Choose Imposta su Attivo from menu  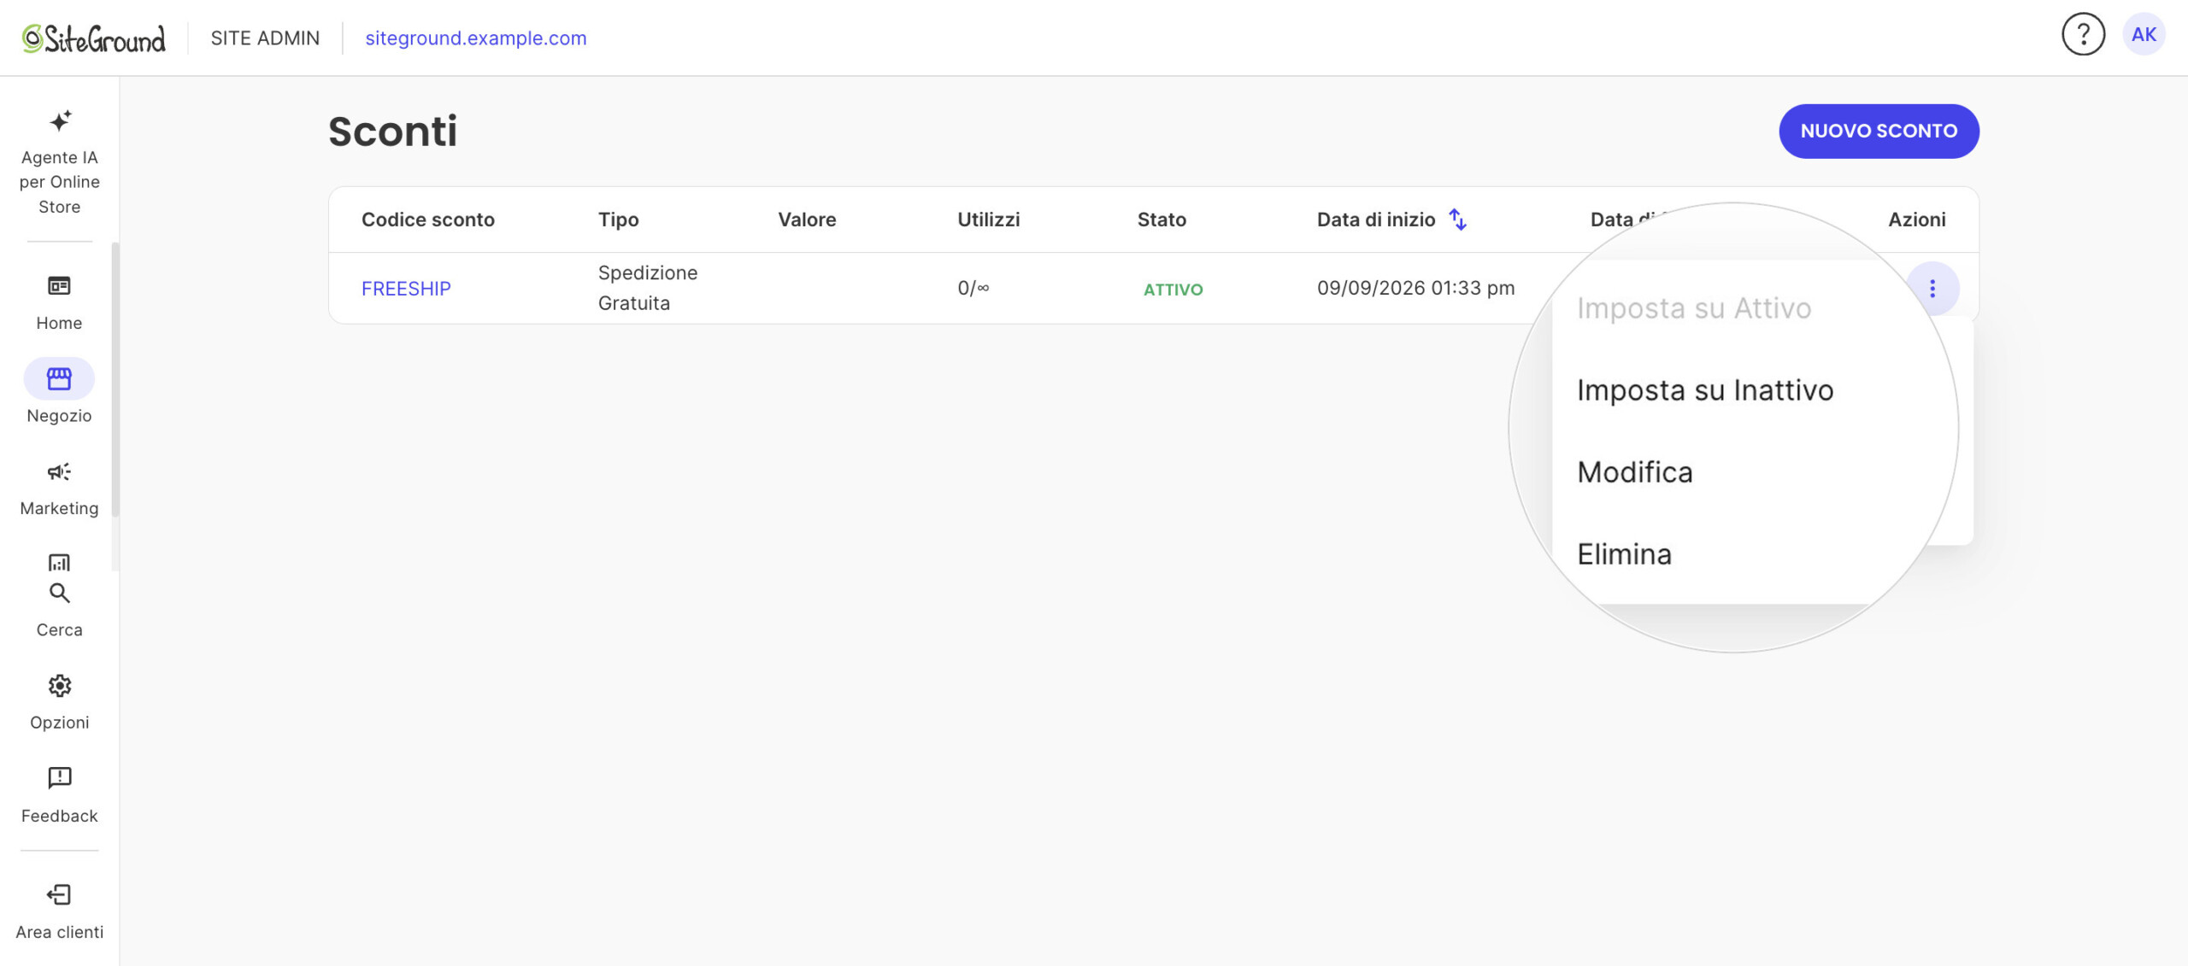(1694, 308)
